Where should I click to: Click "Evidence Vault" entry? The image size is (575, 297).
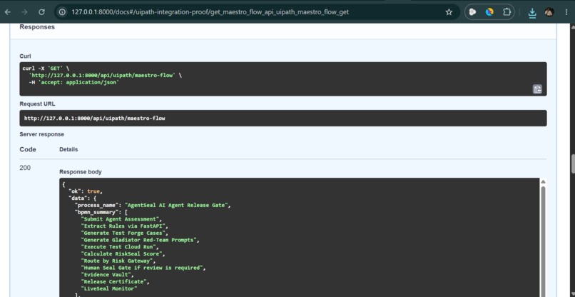(x=106, y=275)
